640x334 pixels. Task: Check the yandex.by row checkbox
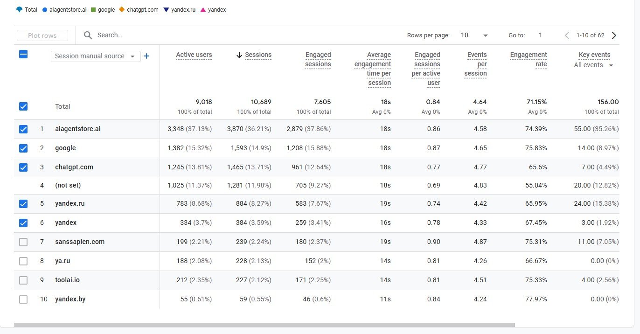(x=23, y=299)
